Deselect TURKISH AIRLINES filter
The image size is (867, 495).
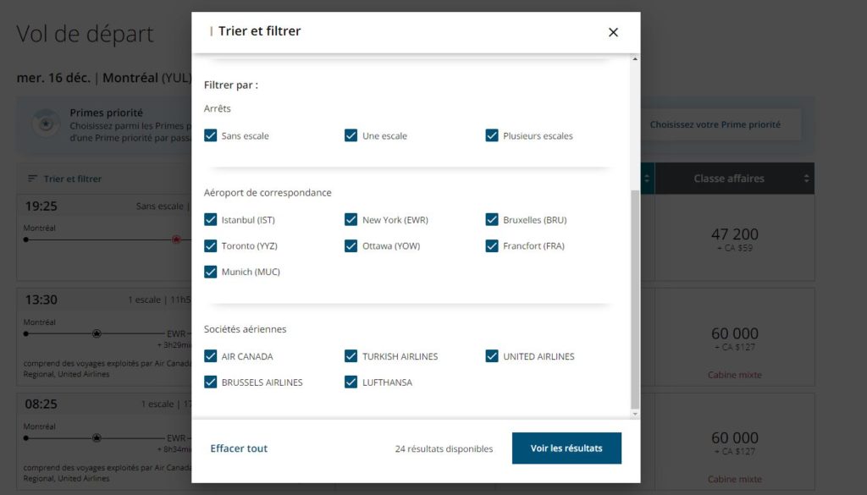[351, 356]
